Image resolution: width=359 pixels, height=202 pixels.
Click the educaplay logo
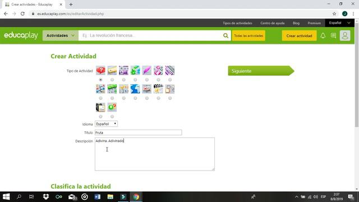21,35
